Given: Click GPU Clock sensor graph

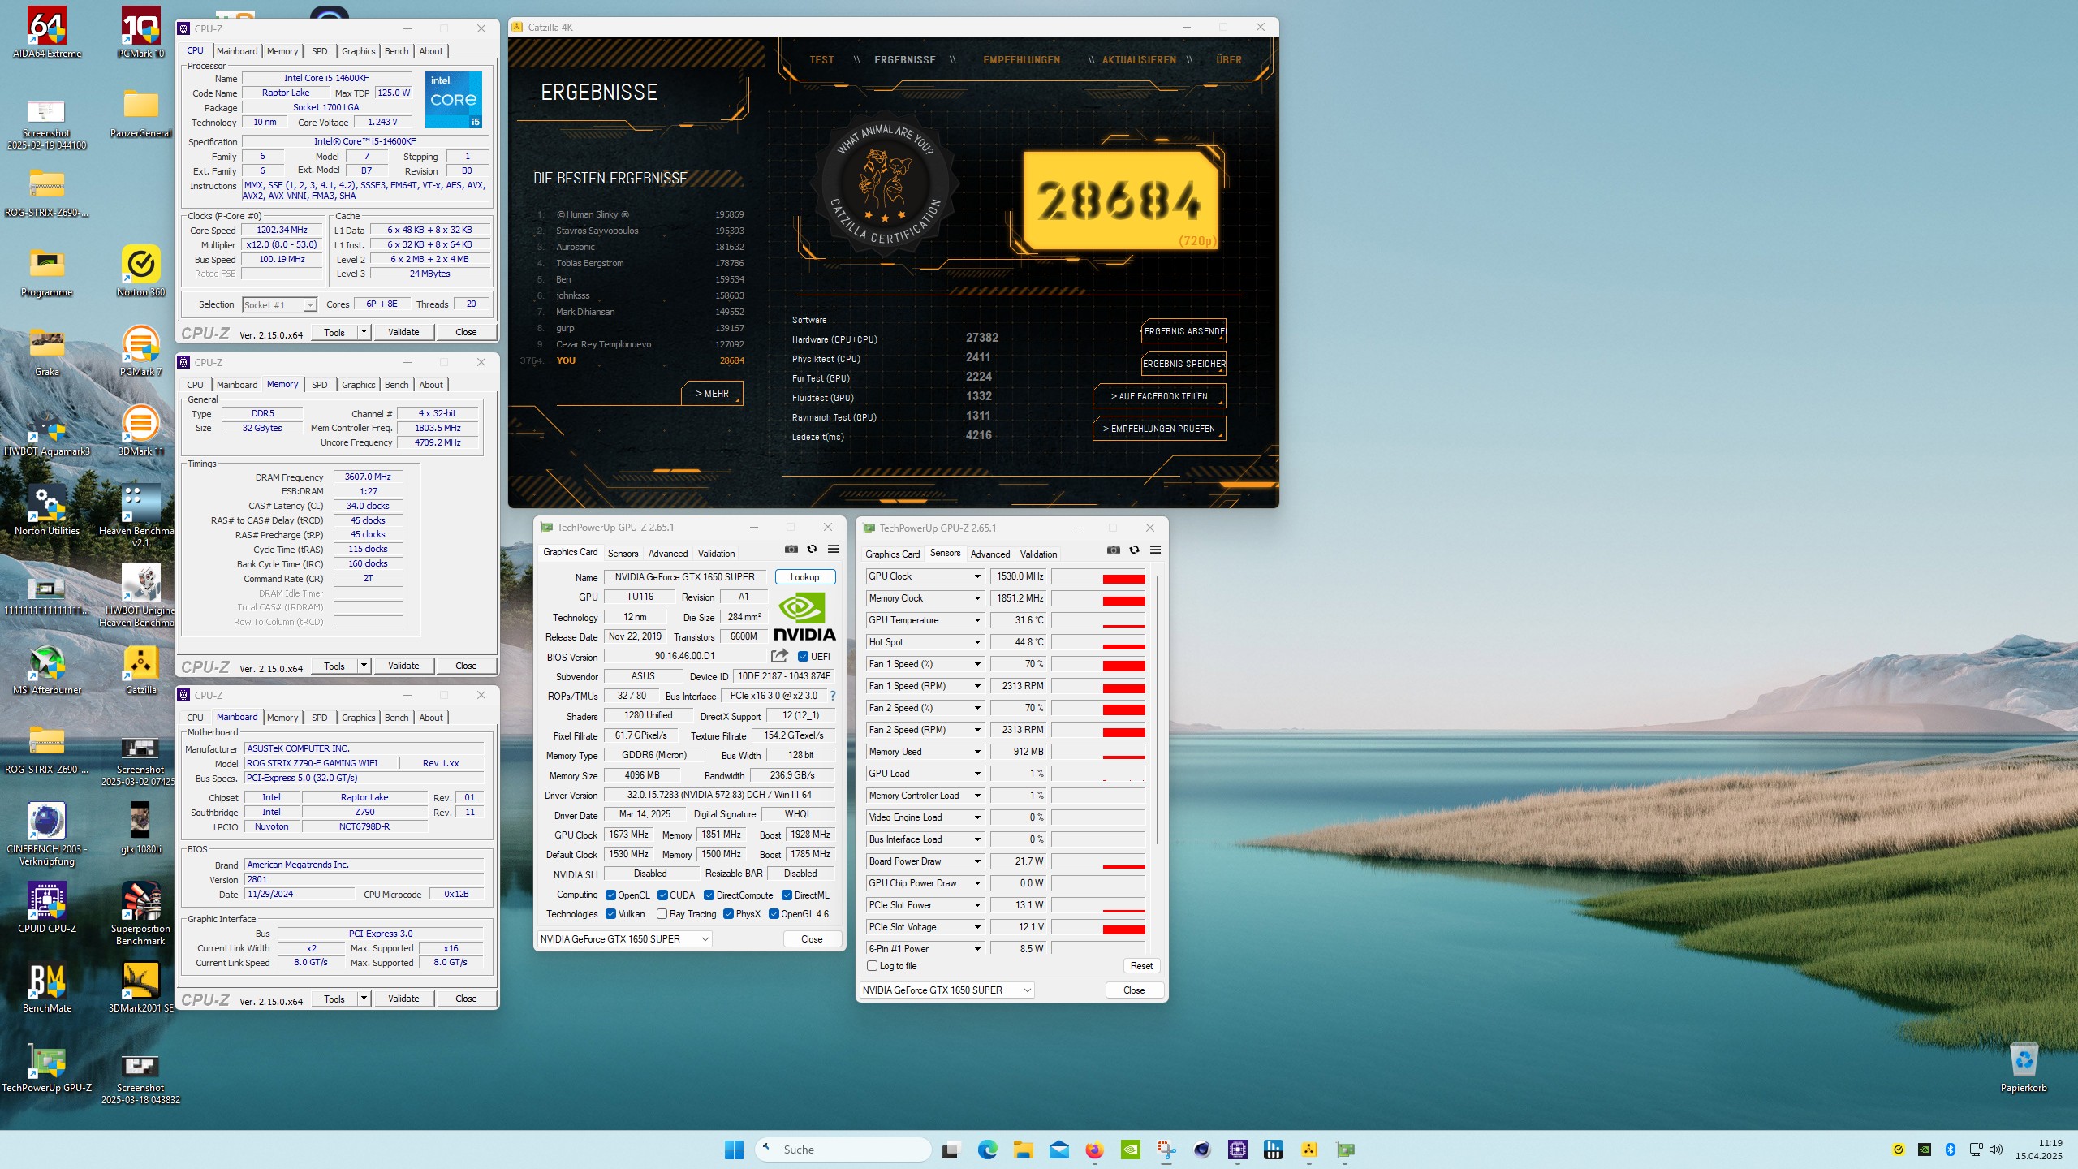Looking at the screenshot, I should tap(1098, 576).
